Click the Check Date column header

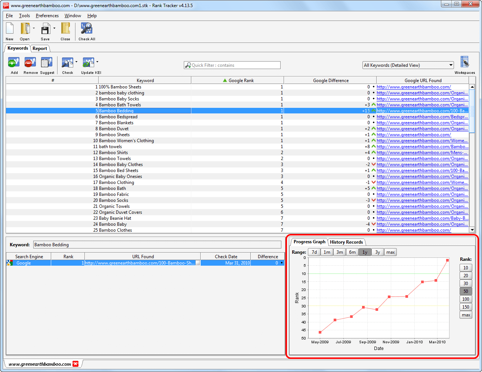226,256
